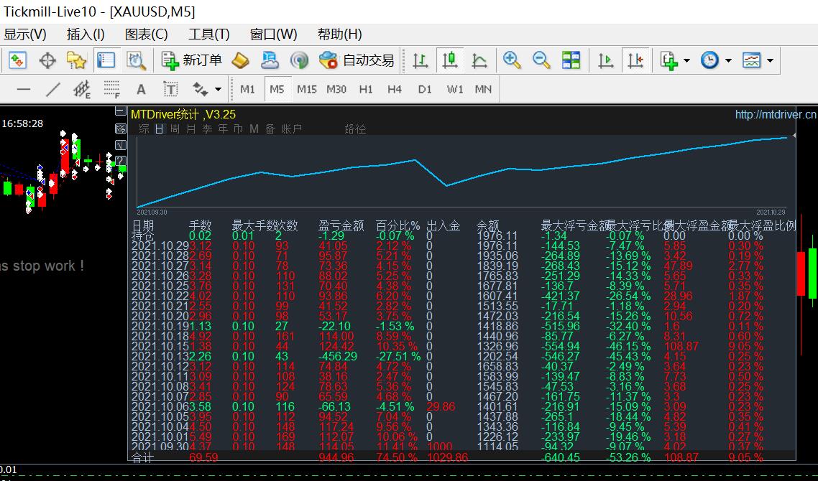Click the cloud market icon beside MetaEditor
The height and width of the screenshot is (481, 818).
pyautogui.click(x=270, y=60)
